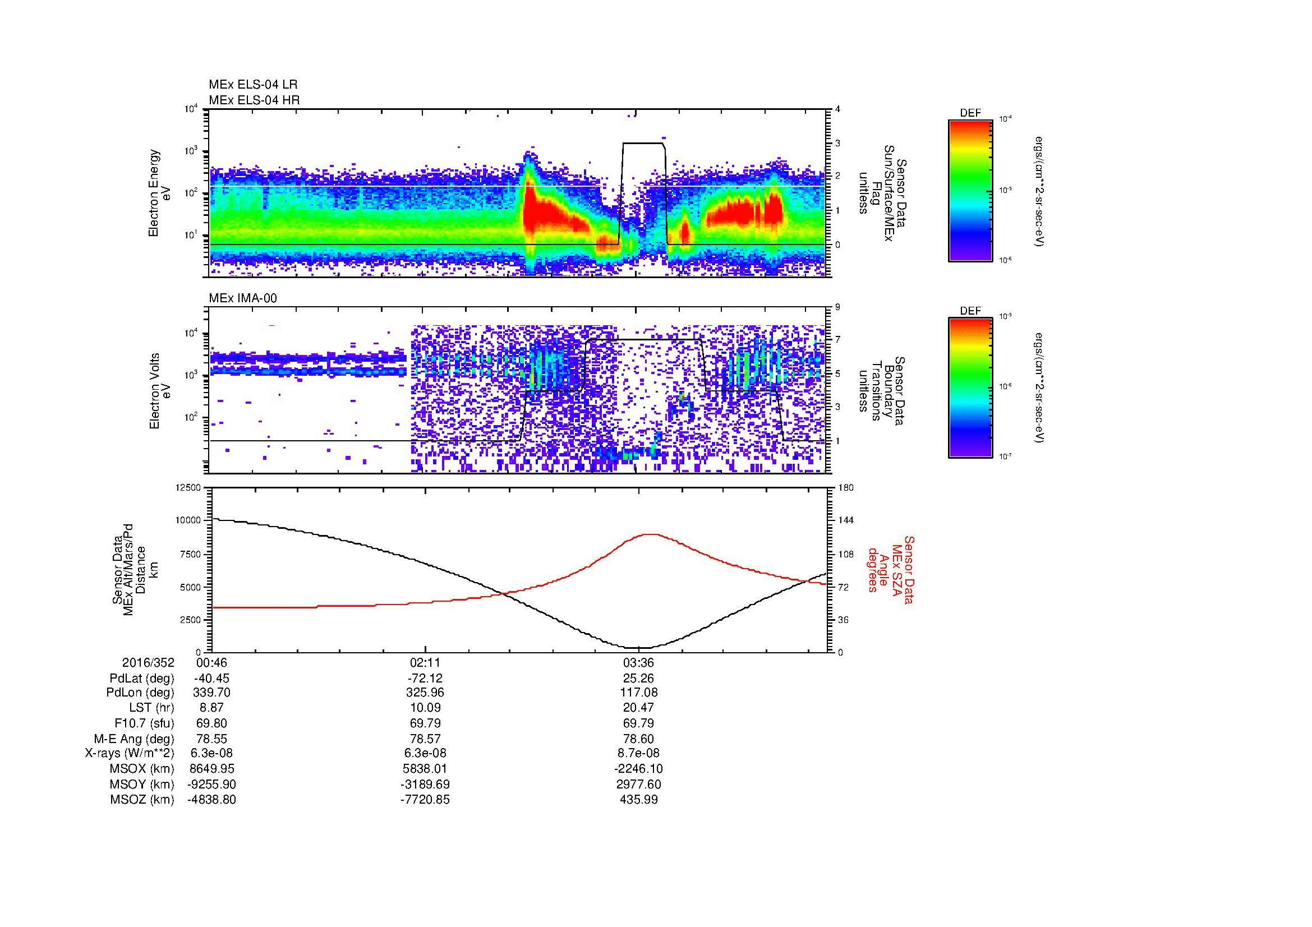Click the 'MEx ELS-04 HR' panel title
This screenshot has width=1312, height=927.
(254, 100)
